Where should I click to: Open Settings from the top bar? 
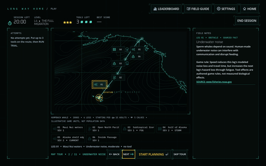(x=226, y=9)
